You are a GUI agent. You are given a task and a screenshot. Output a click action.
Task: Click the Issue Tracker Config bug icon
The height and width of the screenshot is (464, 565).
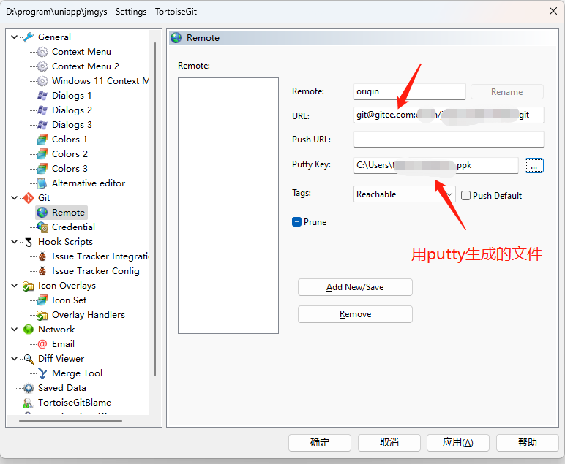point(42,271)
